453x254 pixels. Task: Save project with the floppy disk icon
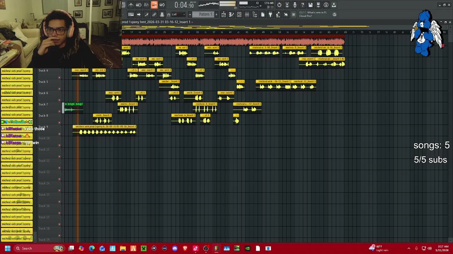[x=310, y=5]
